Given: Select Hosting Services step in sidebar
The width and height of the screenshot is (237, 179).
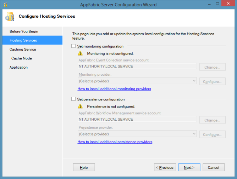Looking at the screenshot, I should 23,40.
